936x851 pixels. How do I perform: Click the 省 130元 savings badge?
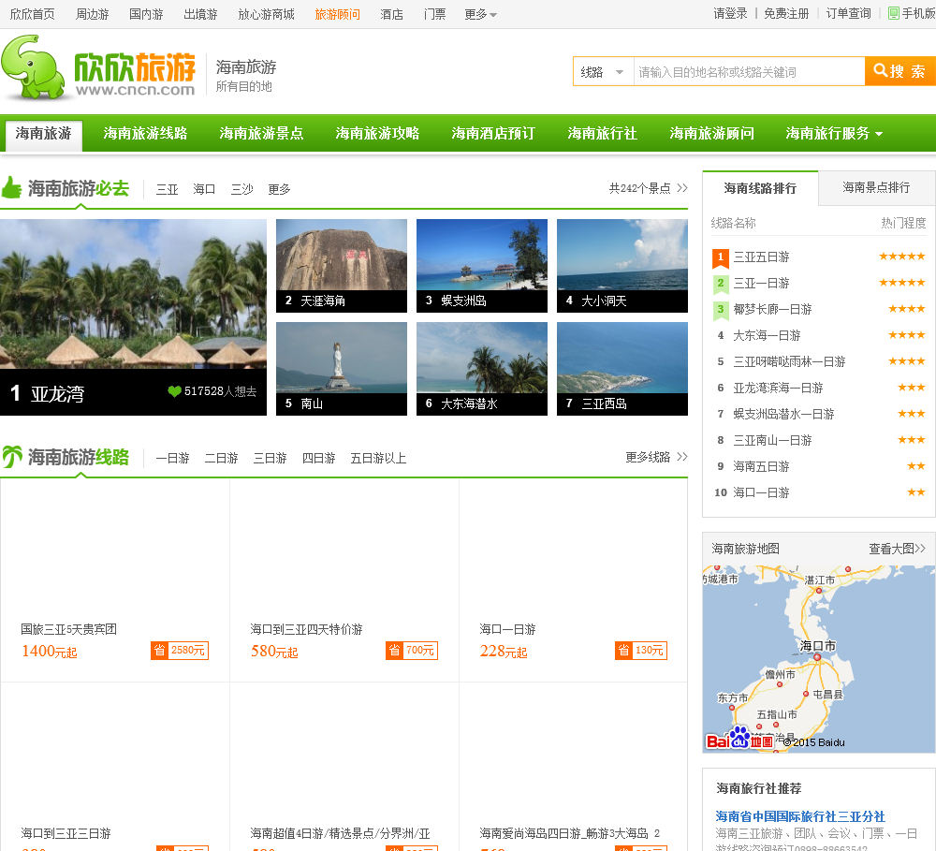click(x=641, y=651)
